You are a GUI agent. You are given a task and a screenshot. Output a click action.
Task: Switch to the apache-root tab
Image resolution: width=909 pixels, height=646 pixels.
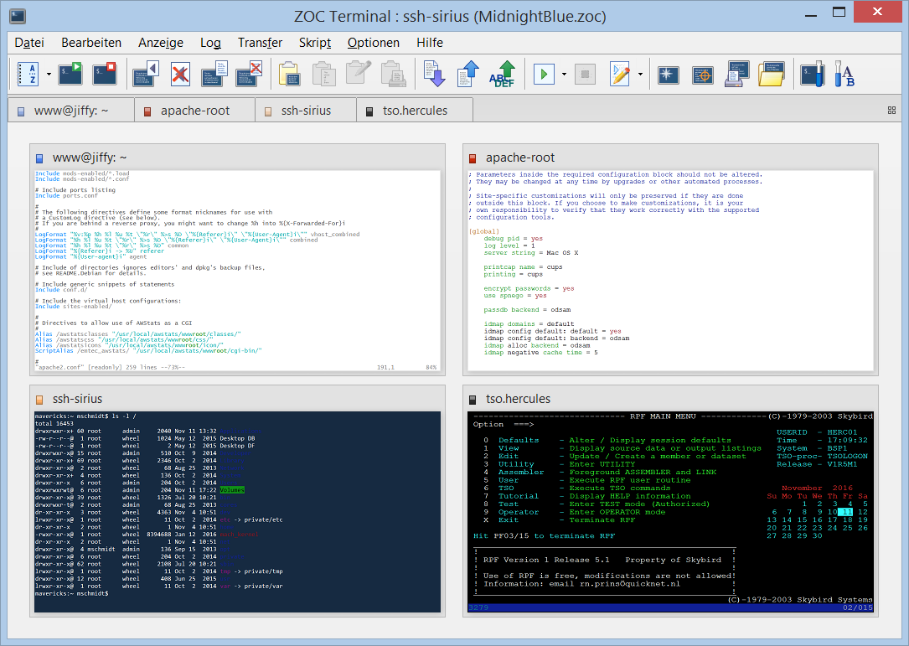pos(197,111)
